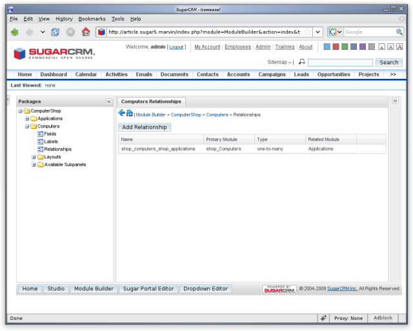413x331 pixels.
Task: Click the Fields item icon in tree
Action: pyautogui.click(x=40, y=134)
